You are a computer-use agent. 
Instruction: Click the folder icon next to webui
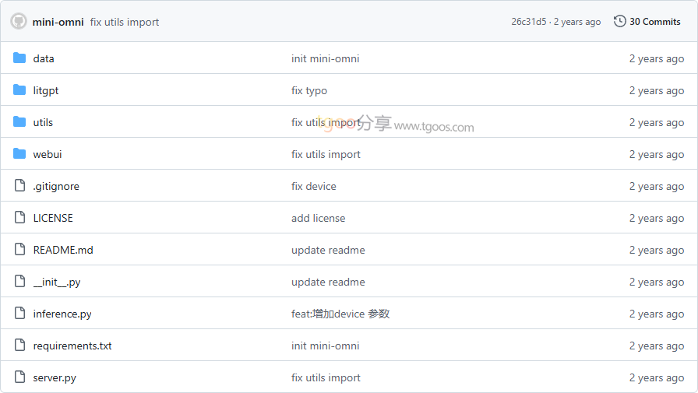click(19, 154)
